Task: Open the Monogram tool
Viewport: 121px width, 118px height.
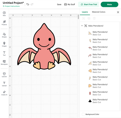Action: coord(4,62)
